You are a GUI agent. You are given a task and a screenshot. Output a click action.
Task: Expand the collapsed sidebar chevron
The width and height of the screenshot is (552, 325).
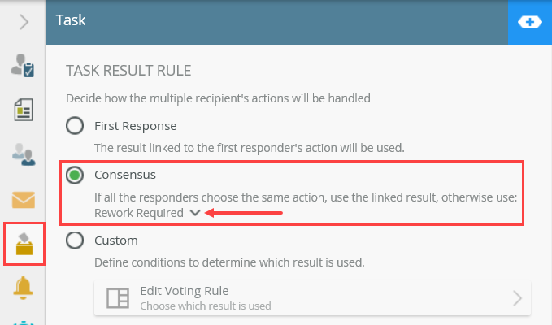click(23, 22)
